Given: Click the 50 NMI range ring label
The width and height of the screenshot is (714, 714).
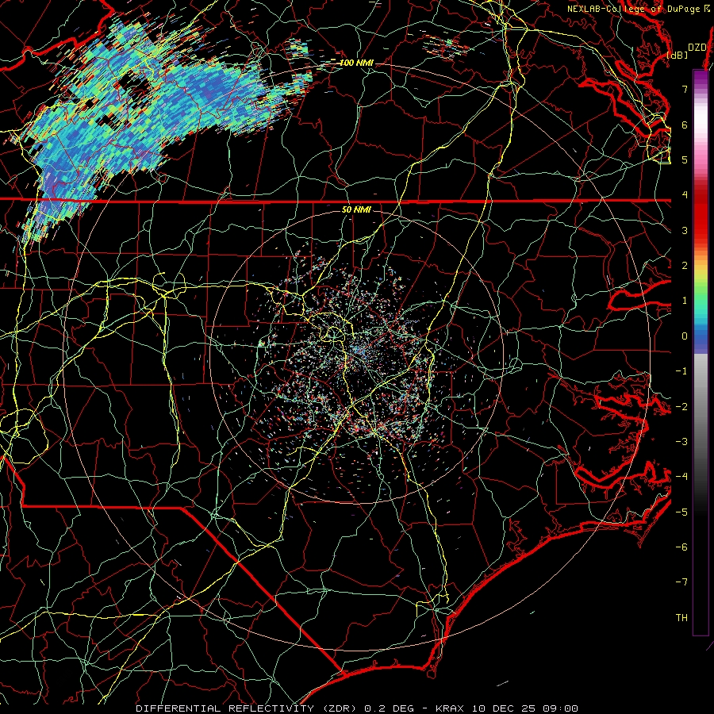Looking at the screenshot, I should click(356, 209).
